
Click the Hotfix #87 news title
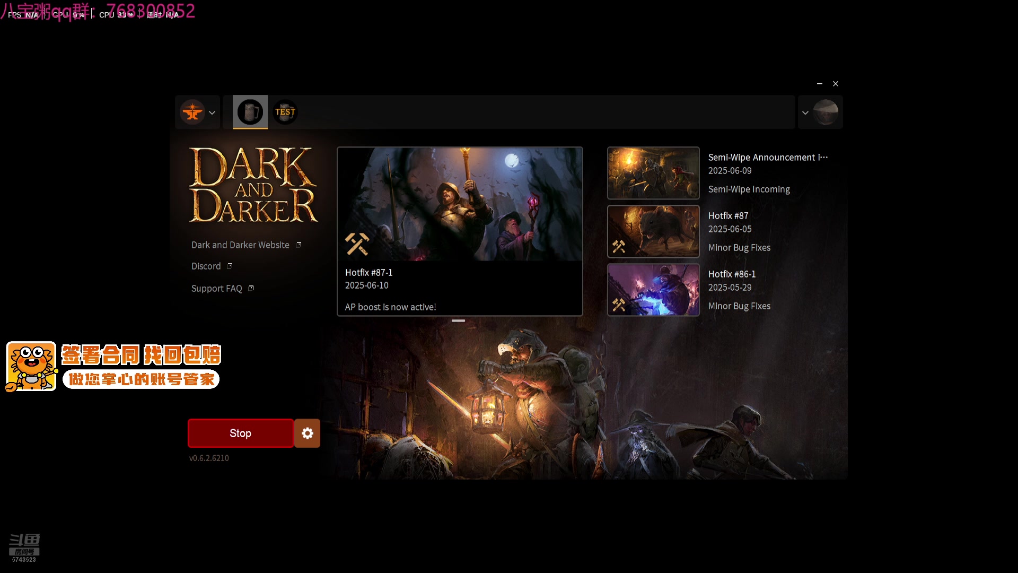pos(728,216)
